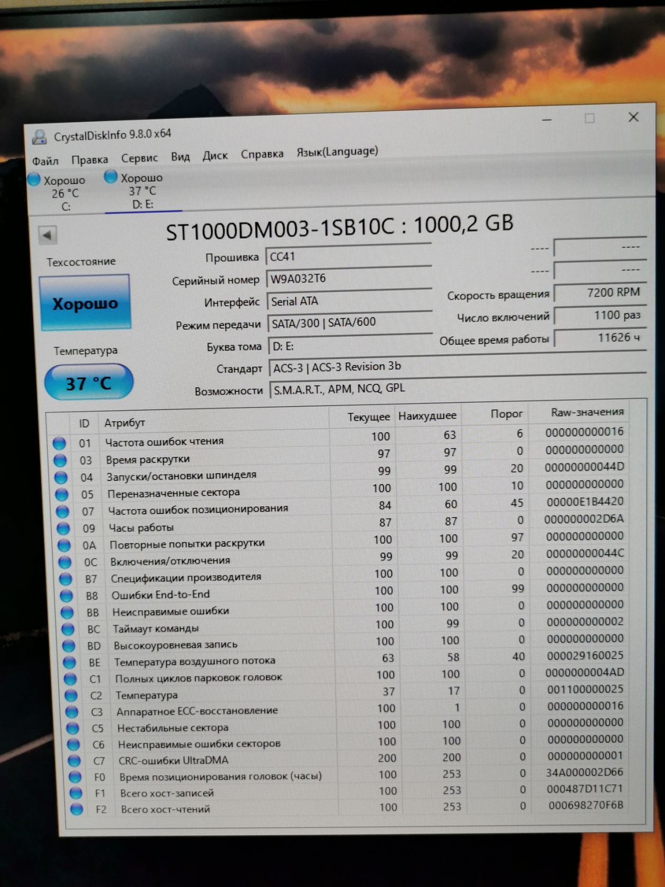Open the Вид menu
The height and width of the screenshot is (887, 665).
coord(180,156)
